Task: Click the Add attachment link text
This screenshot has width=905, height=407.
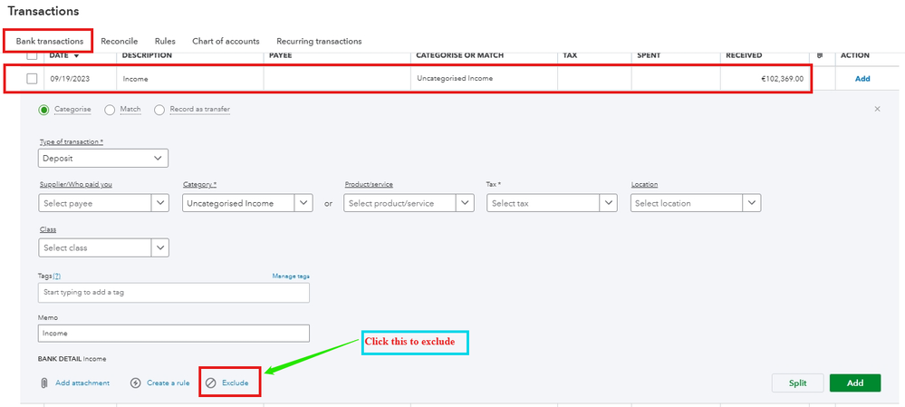Action: pyautogui.click(x=82, y=383)
